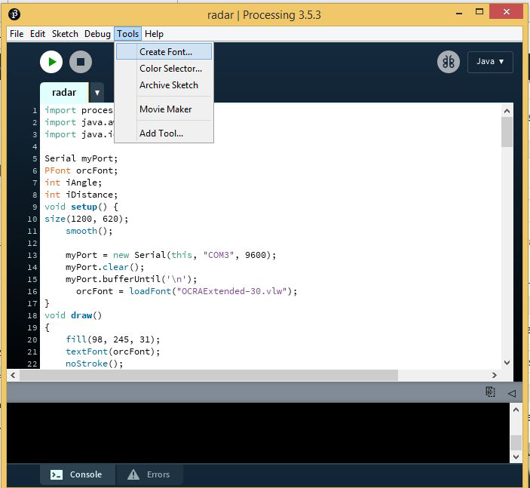
Task: Select Archive Sketch menu entry
Action: [168, 85]
